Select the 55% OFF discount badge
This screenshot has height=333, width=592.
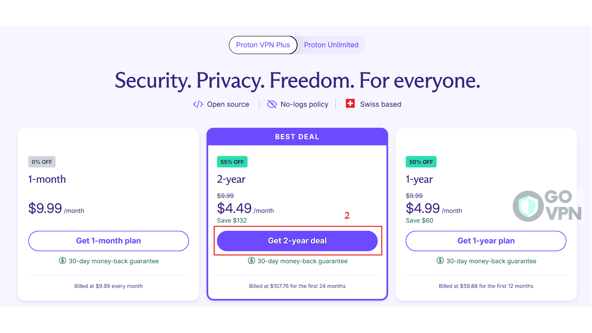pos(232,162)
